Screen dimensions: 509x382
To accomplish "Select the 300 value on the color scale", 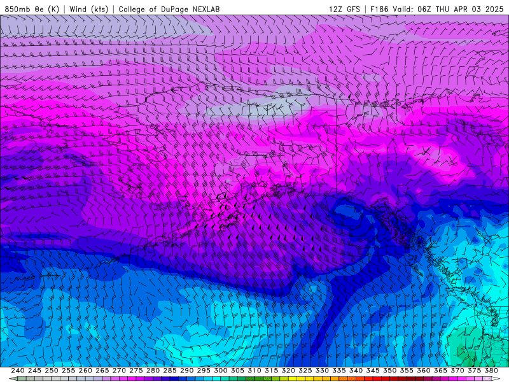I will [x=220, y=371].
